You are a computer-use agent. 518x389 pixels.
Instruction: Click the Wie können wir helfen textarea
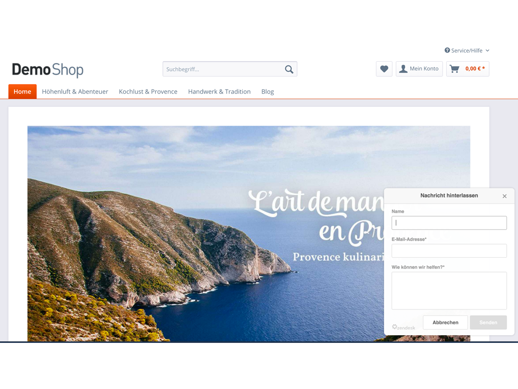tap(449, 290)
